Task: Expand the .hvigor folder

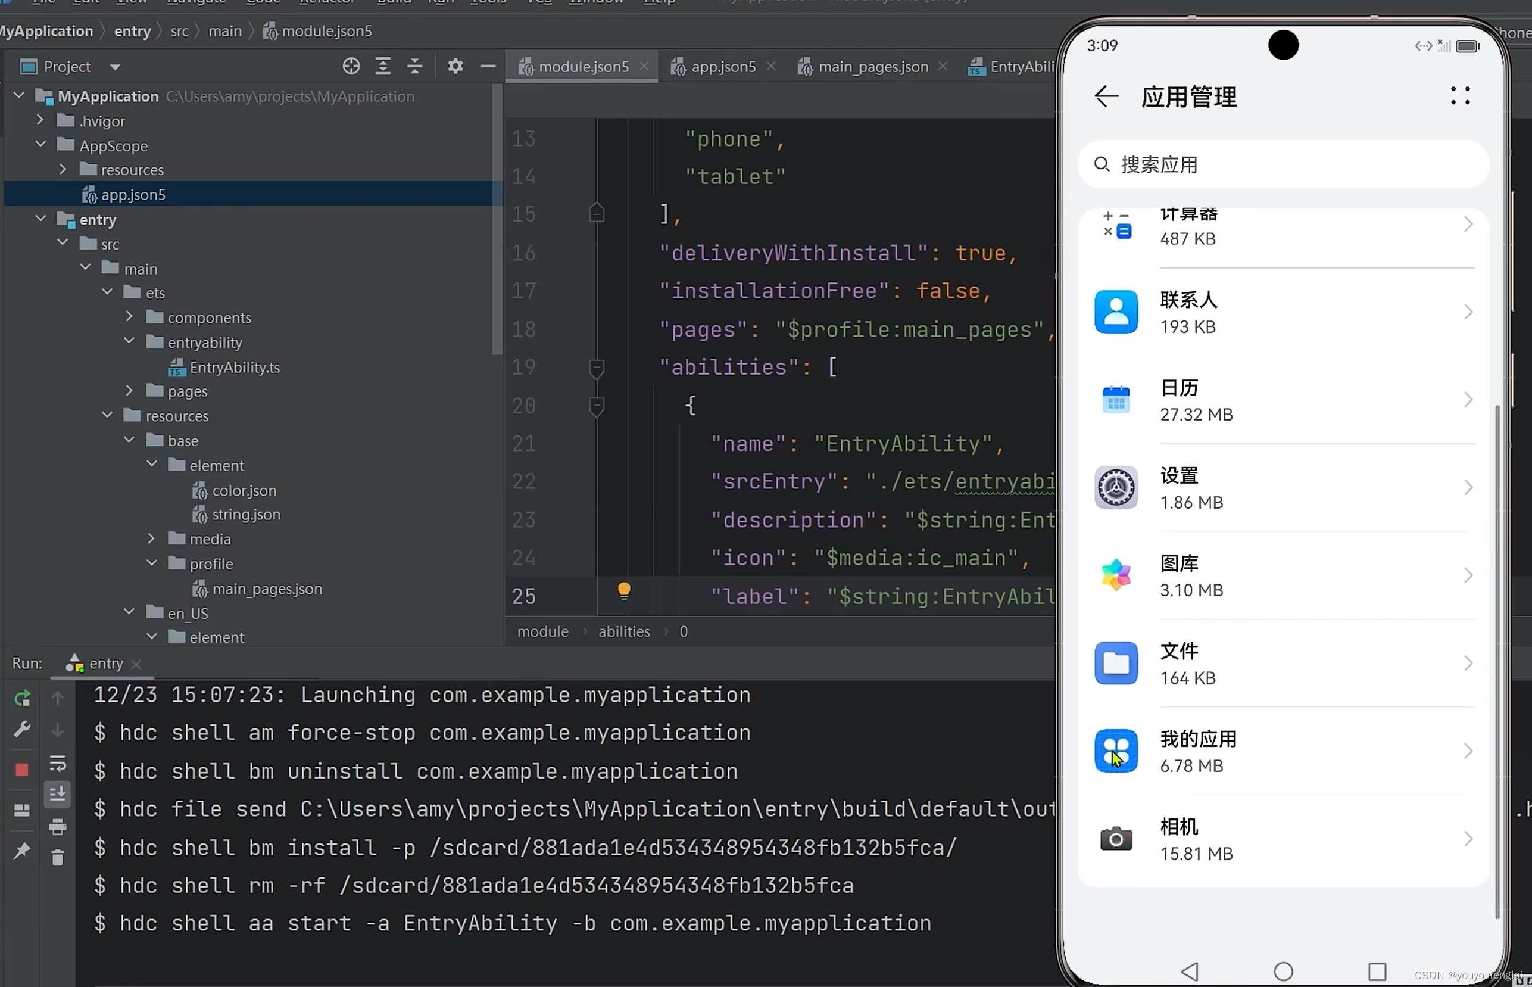Action: pos(40,120)
